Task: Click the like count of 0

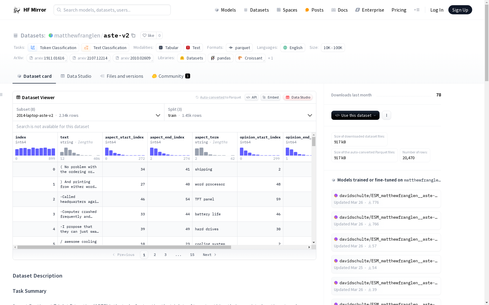Action: tap(159, 35)
